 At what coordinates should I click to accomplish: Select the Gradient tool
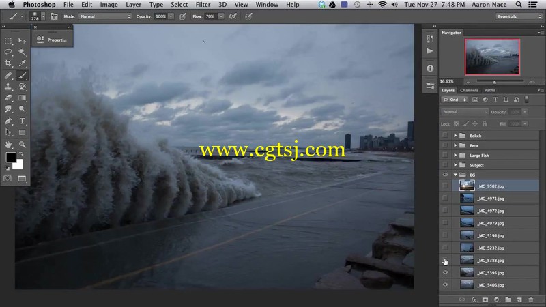click(x=22, y=98)
